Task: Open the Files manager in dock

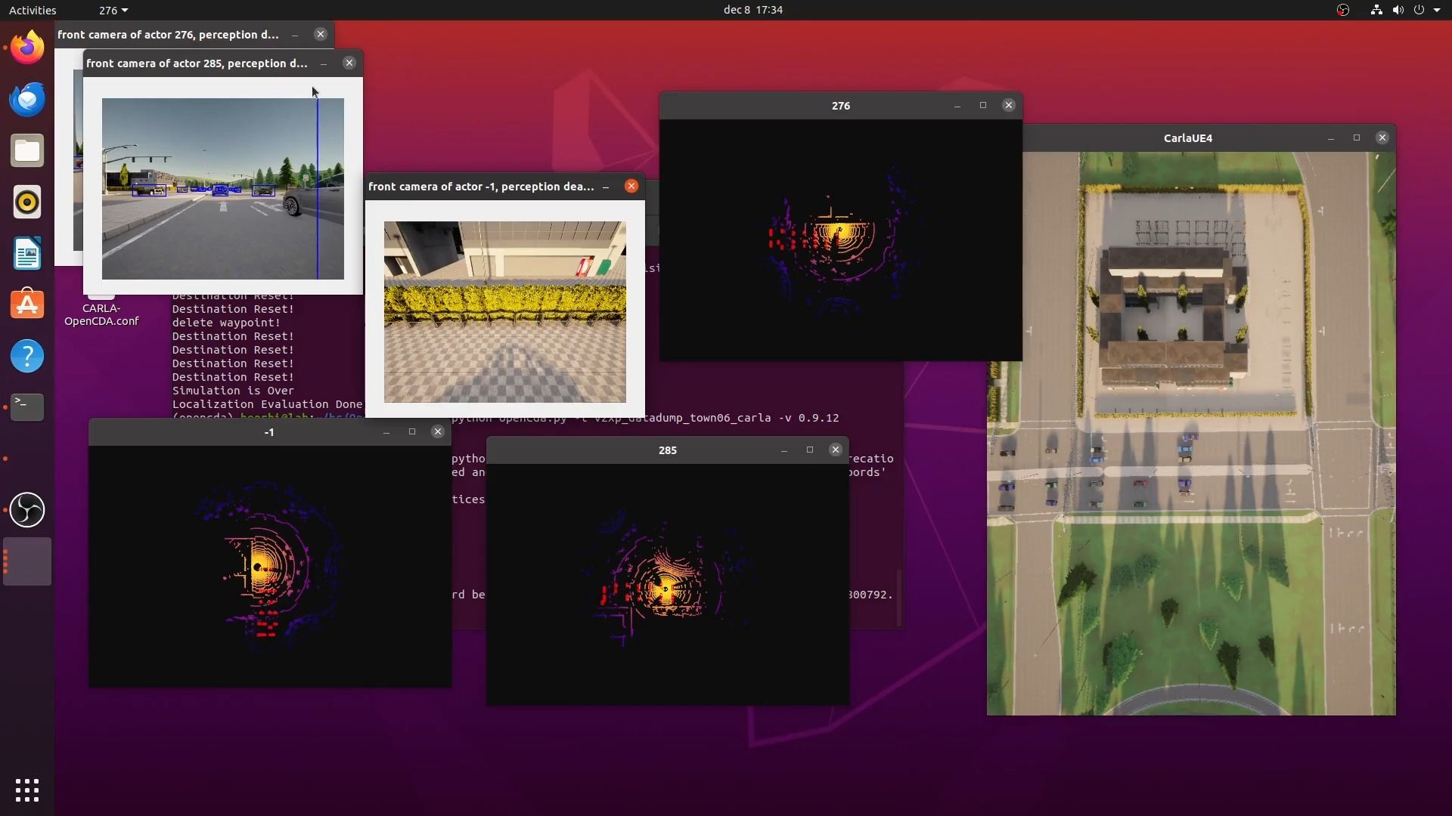Action: pos(27,150)
